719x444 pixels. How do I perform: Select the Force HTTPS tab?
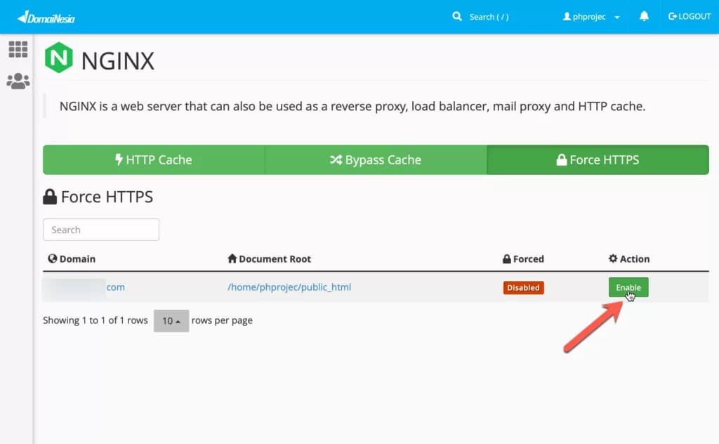point(598,159)
